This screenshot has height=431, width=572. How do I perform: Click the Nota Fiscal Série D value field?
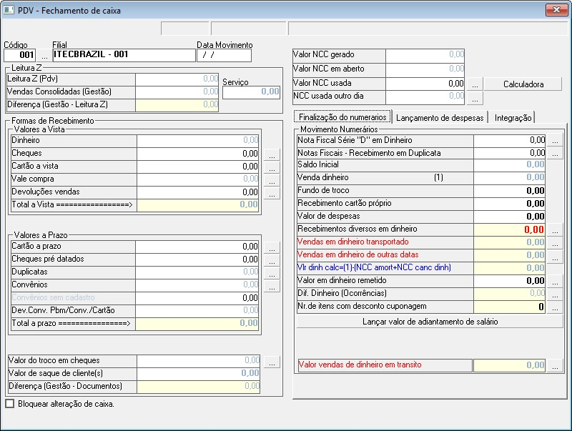pyautogui.click(x=509, y=140)
